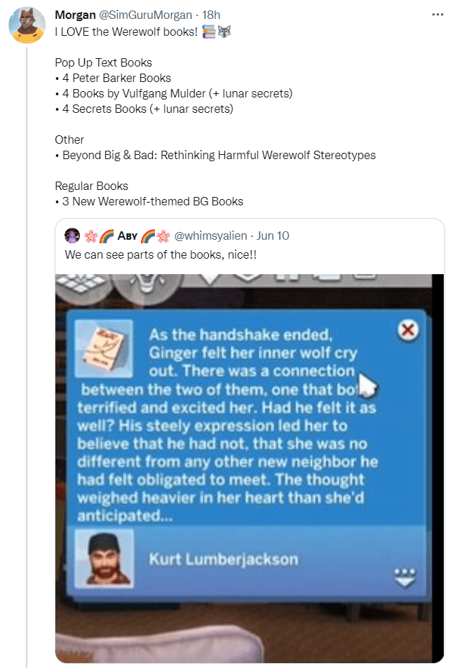455x668 pixels.
Task: Open the quoted tweet author's avatar
Action: click(x=72, y=236)
